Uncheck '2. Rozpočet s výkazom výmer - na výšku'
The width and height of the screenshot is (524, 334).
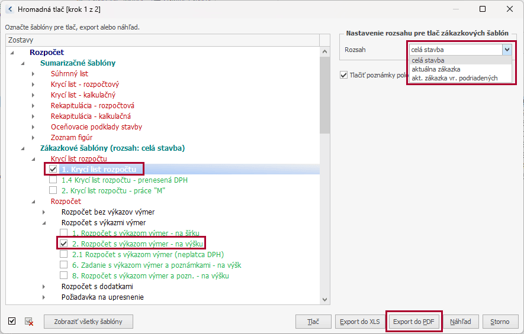coord(64,244)
